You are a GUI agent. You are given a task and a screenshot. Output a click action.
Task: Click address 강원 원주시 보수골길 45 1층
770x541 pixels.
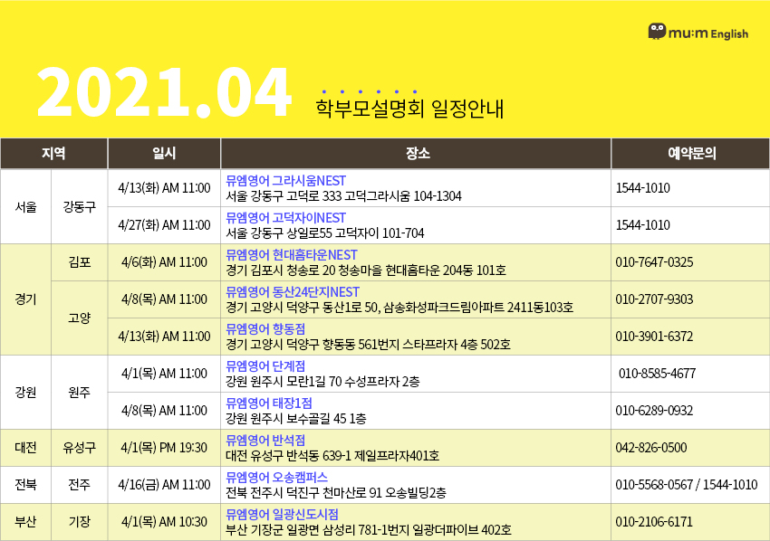click(x=296, y=419)
